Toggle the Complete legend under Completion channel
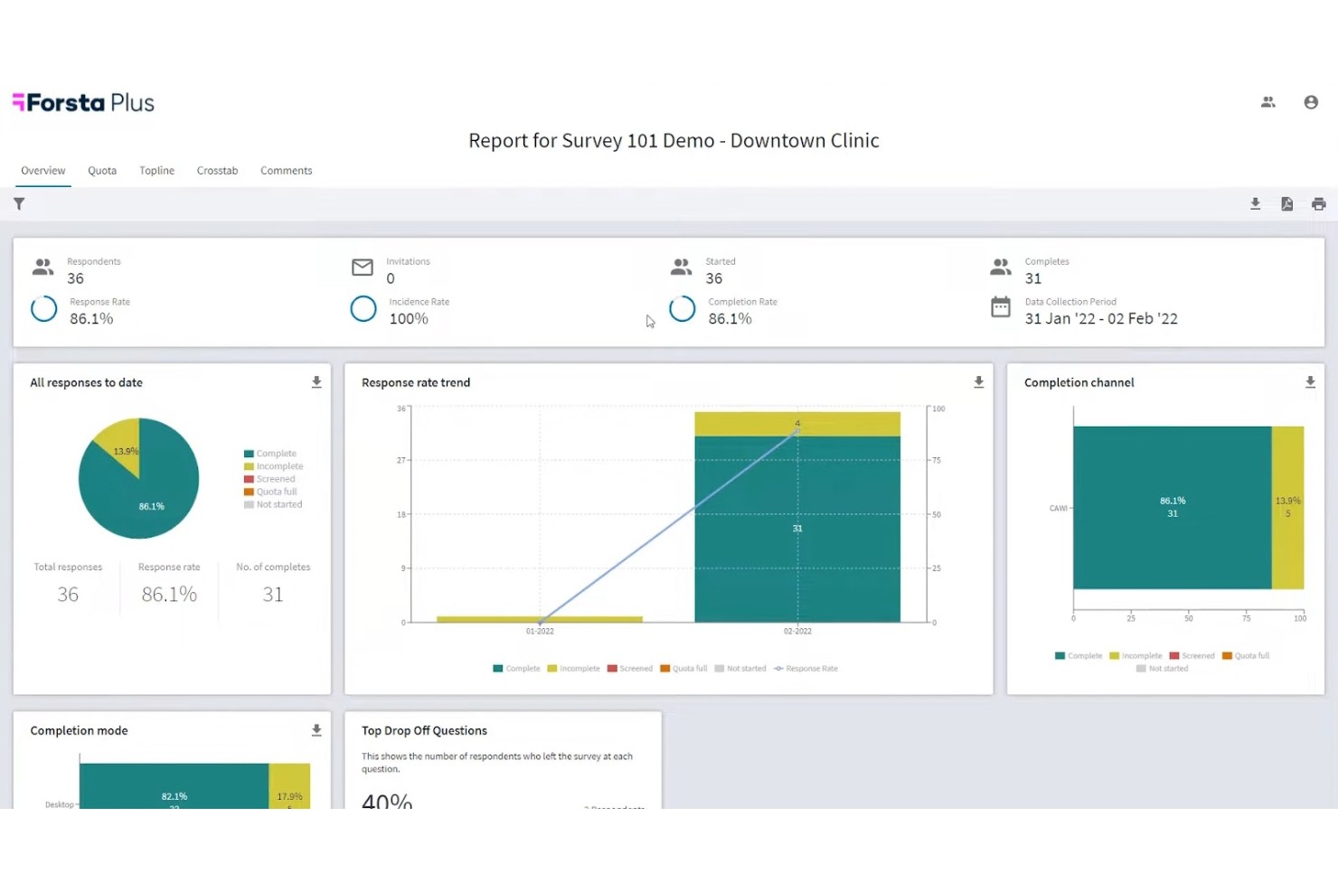The image size is (1338, 892). (1078, 655)
